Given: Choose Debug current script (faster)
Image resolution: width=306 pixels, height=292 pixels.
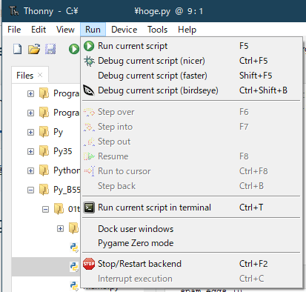Looking at the screenshot, I should pos(192,76).
